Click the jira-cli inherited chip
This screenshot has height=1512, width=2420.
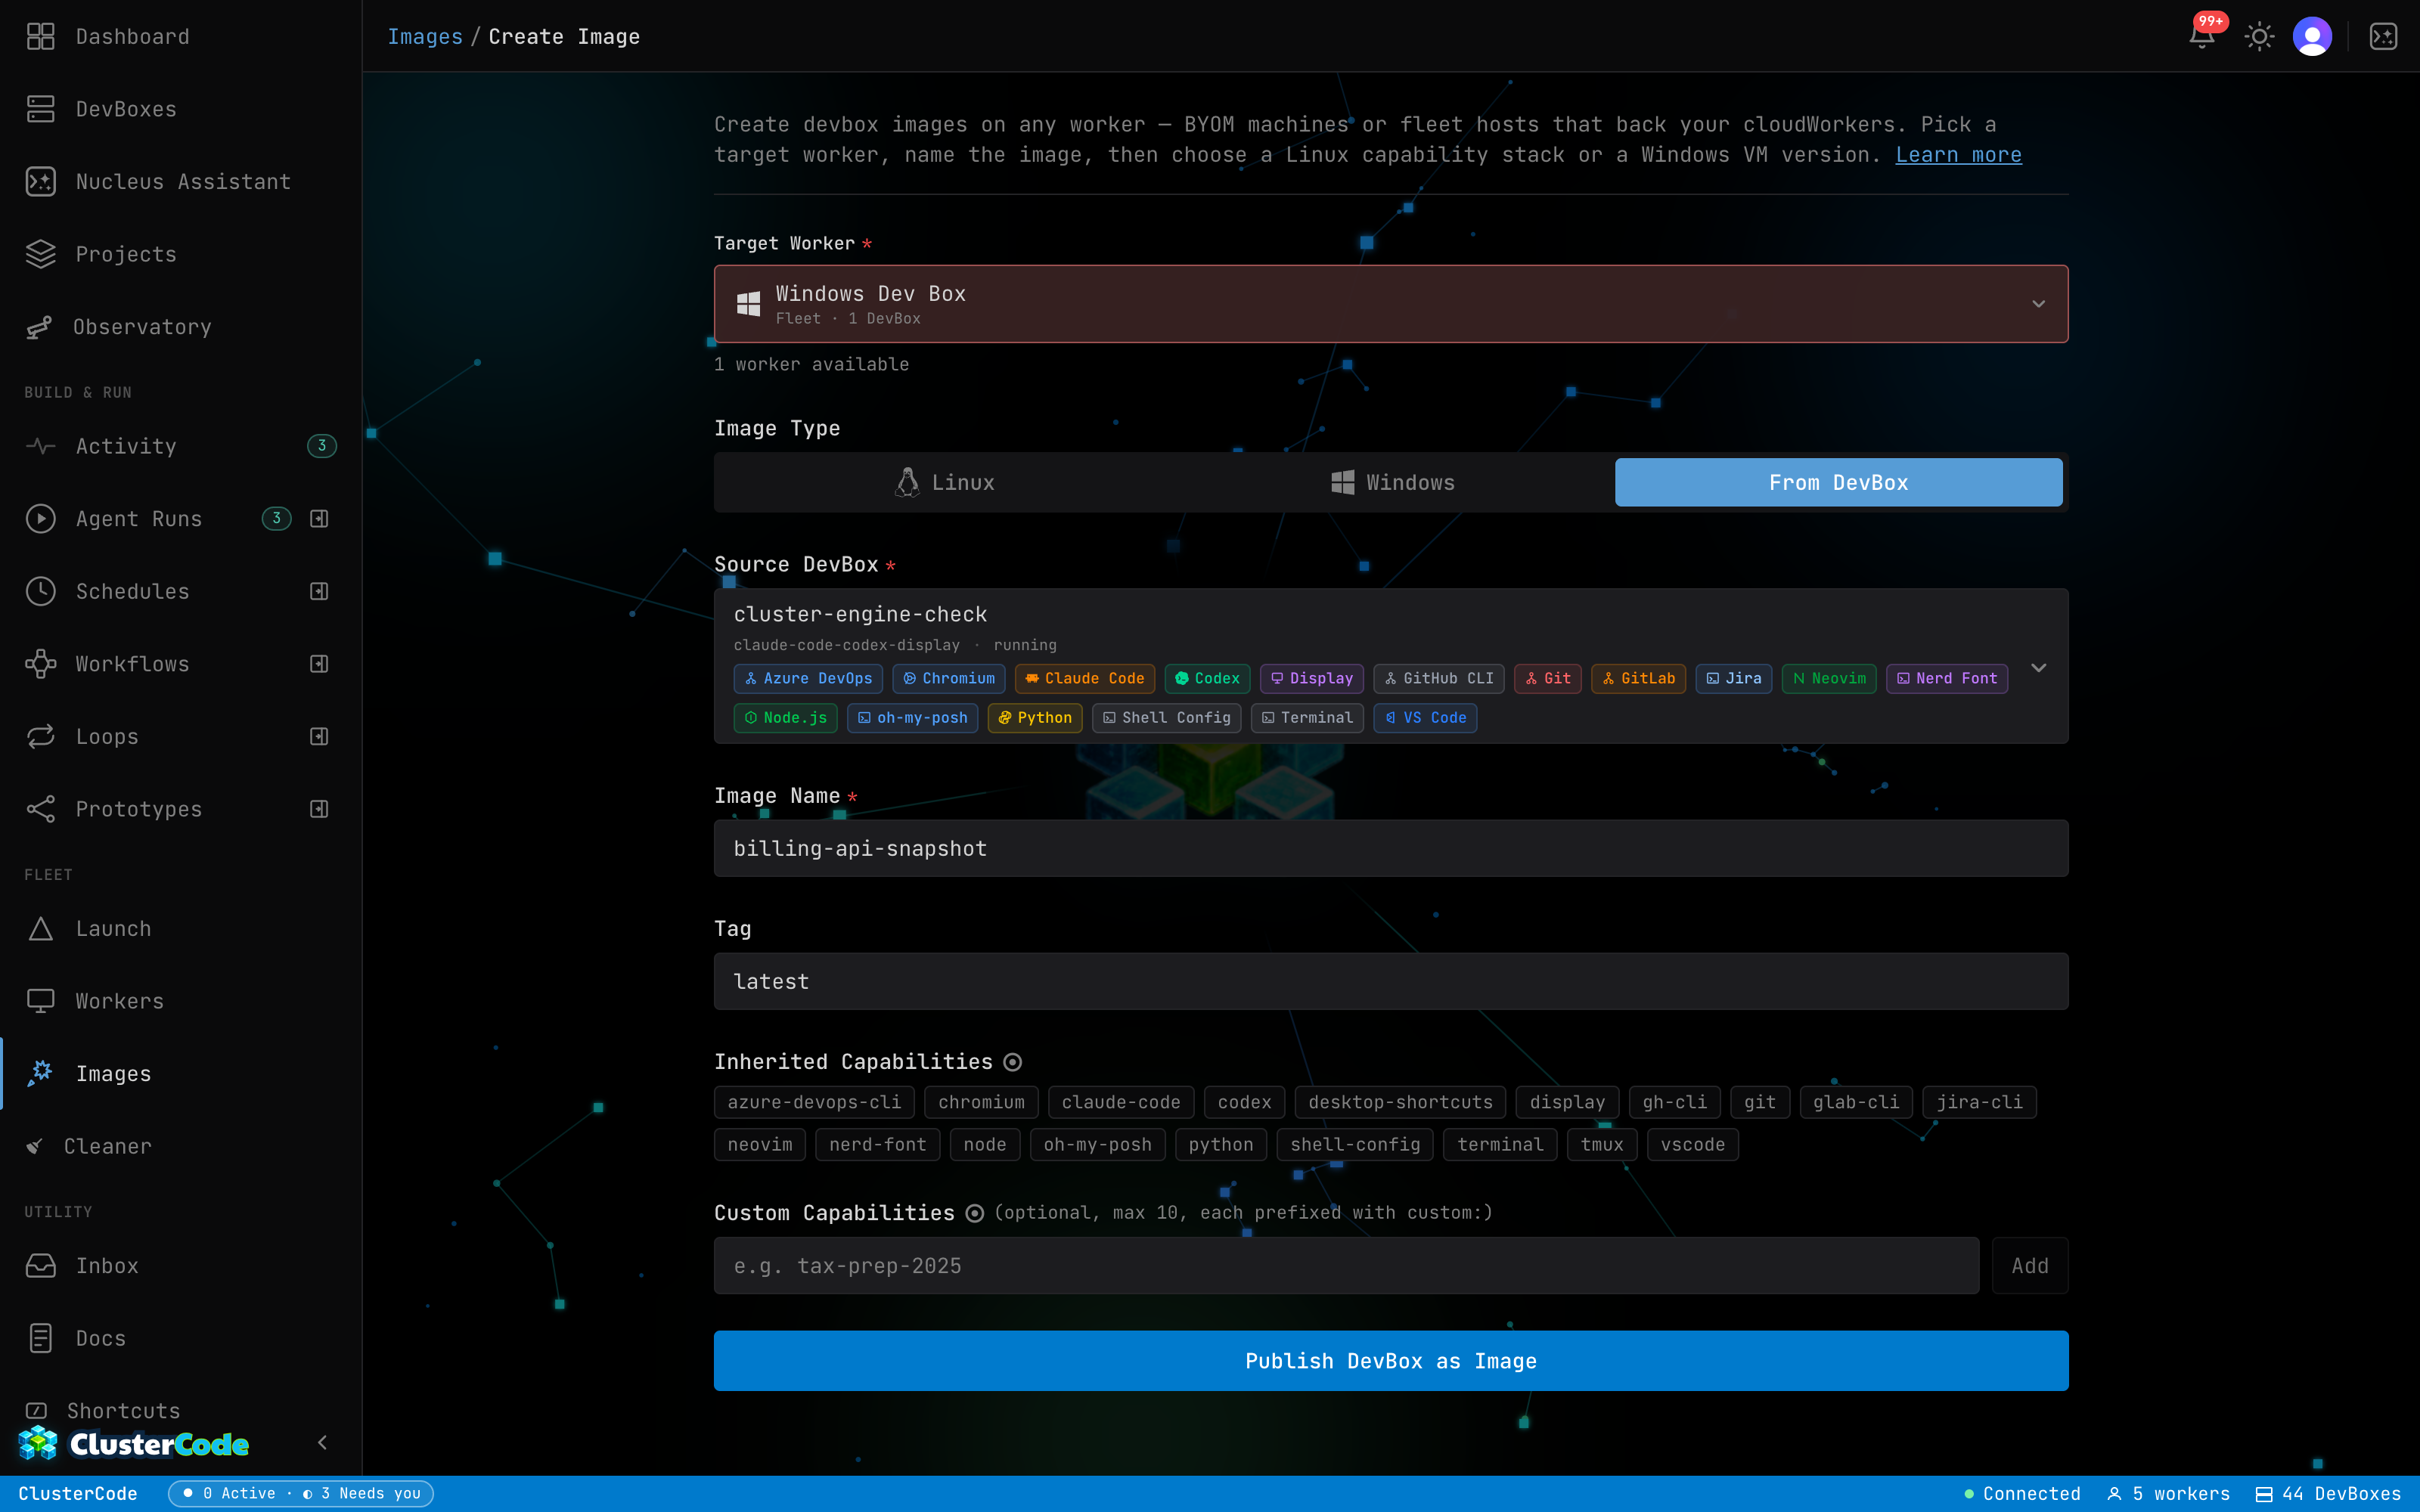[1979, 1102]
